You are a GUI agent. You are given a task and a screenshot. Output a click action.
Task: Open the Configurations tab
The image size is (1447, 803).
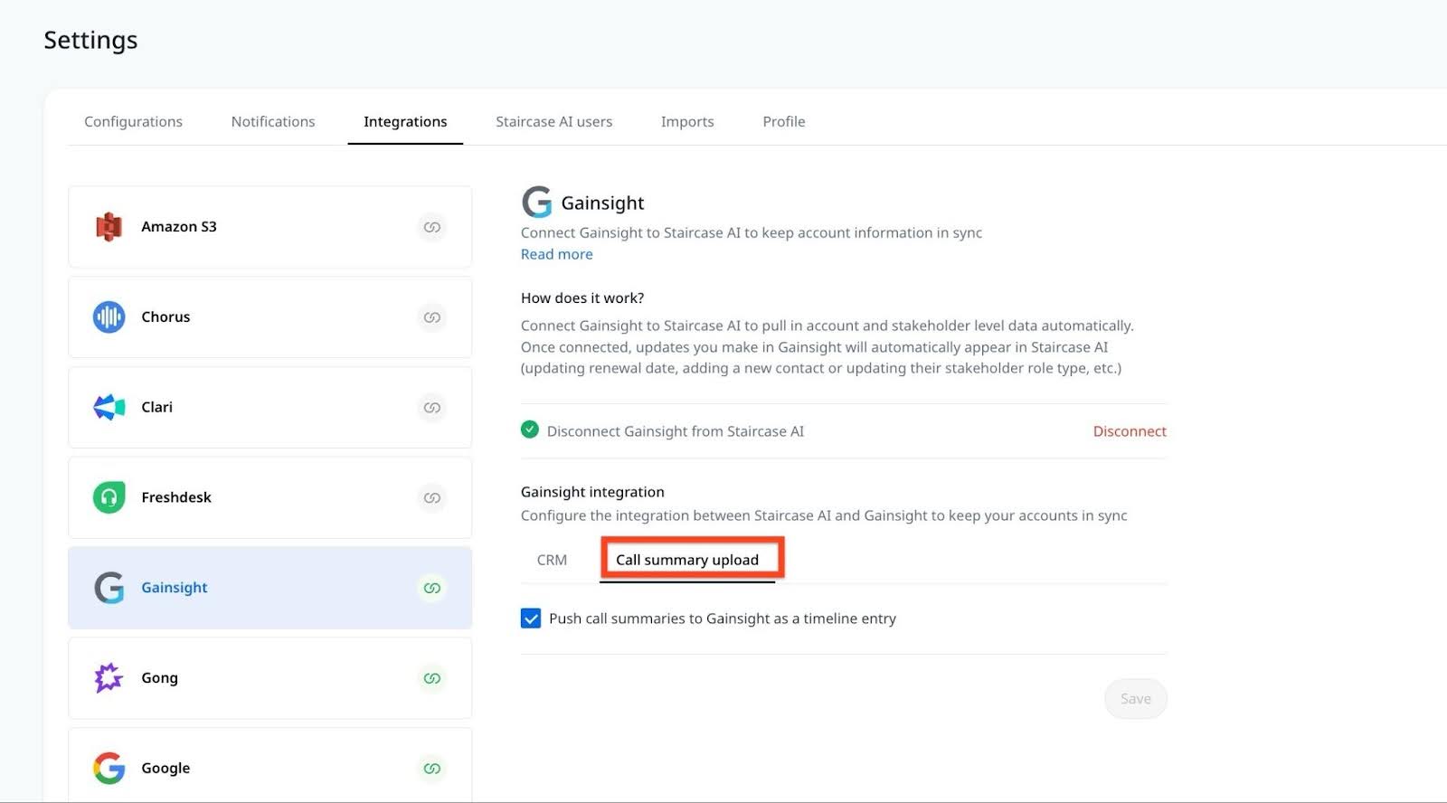(x=133, y=121)
